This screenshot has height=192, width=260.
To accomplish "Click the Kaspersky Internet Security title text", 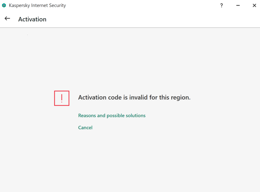I will tap(37, 5).
